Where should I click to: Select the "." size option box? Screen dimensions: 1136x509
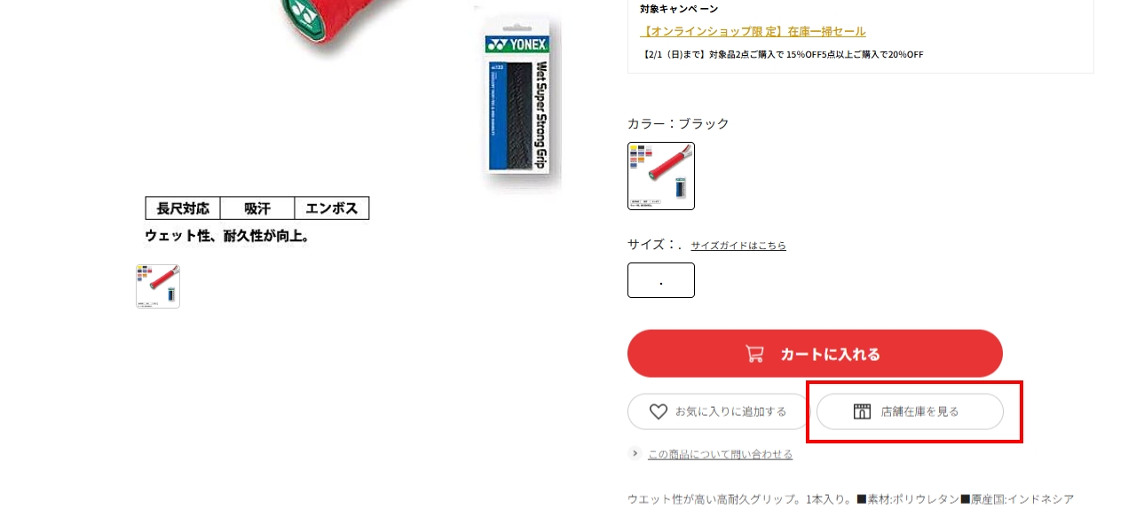click(661, 280)
